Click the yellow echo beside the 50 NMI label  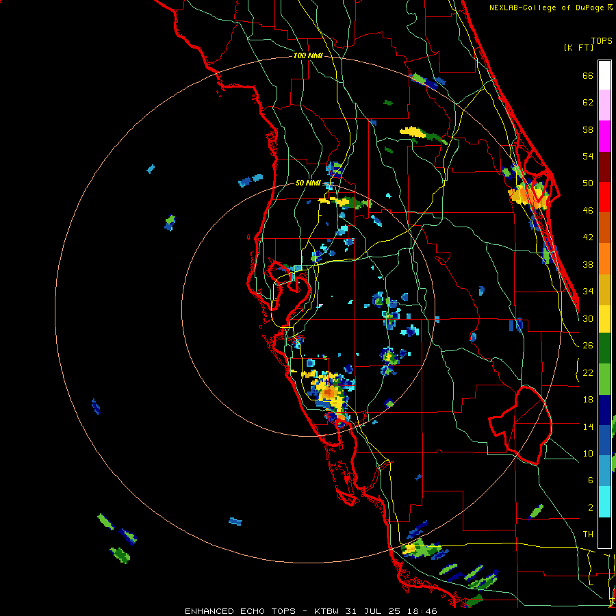click(x=334, y=201)
